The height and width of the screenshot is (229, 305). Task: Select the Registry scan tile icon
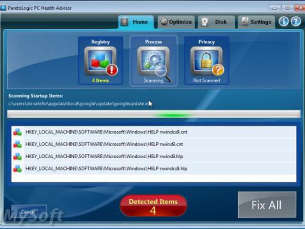pyautogui.click(x=101, y=61)
